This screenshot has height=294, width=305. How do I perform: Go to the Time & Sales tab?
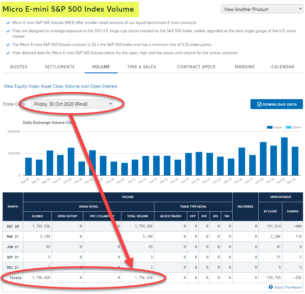coord(141,67)
